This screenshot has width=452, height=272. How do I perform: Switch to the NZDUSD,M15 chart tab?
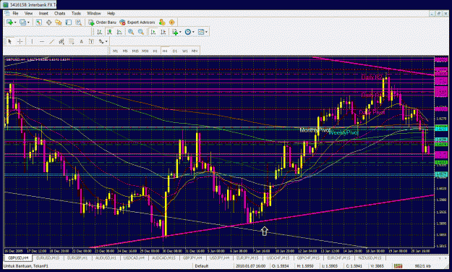click(x=370, y=258)
